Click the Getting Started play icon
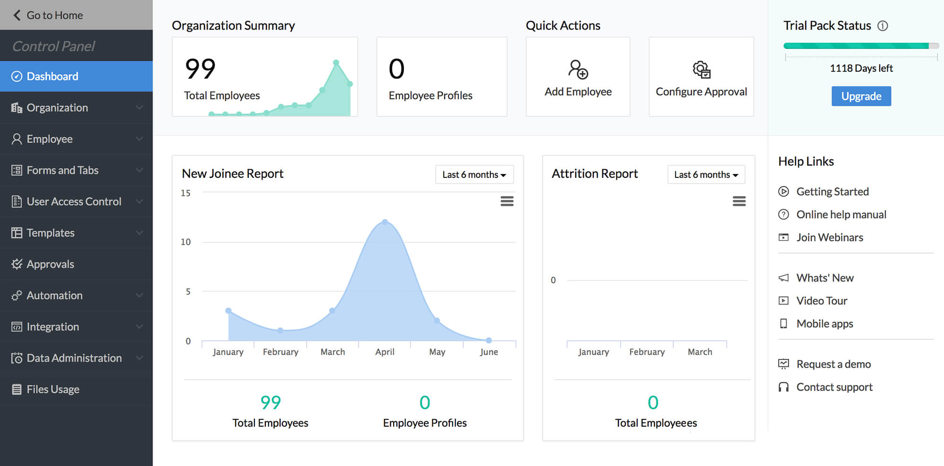This screenshot has width=944, height=466. 784,191
